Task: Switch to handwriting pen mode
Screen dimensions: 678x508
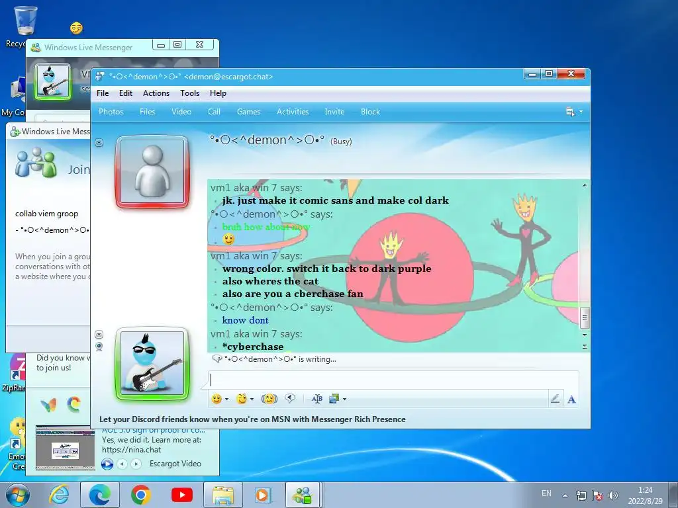Action: 556,399
